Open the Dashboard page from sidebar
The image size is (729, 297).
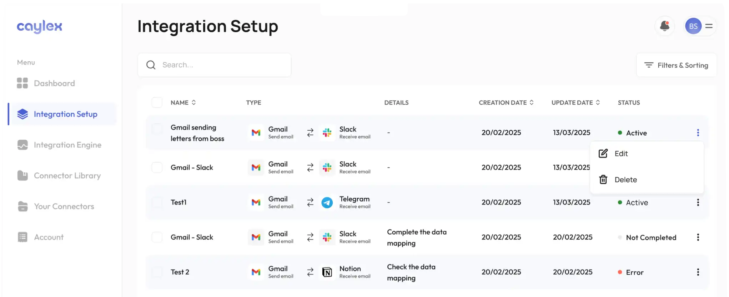pos(54,83)
